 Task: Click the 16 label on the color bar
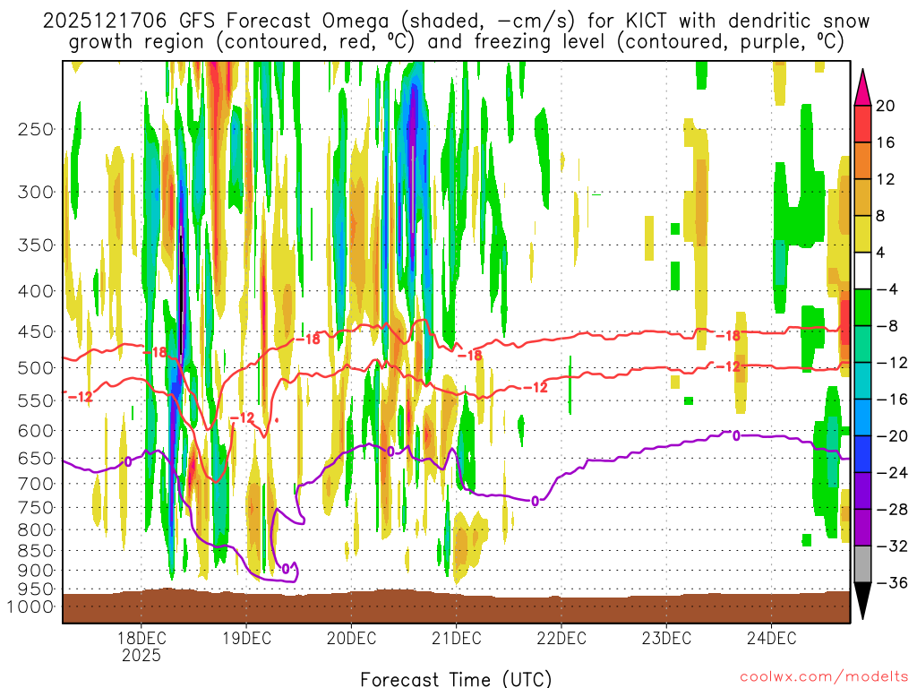click(x=886, y=142)
